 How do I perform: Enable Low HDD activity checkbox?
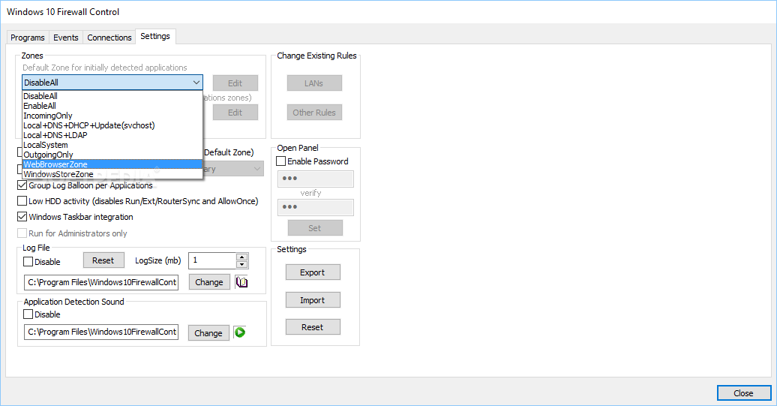22,201
